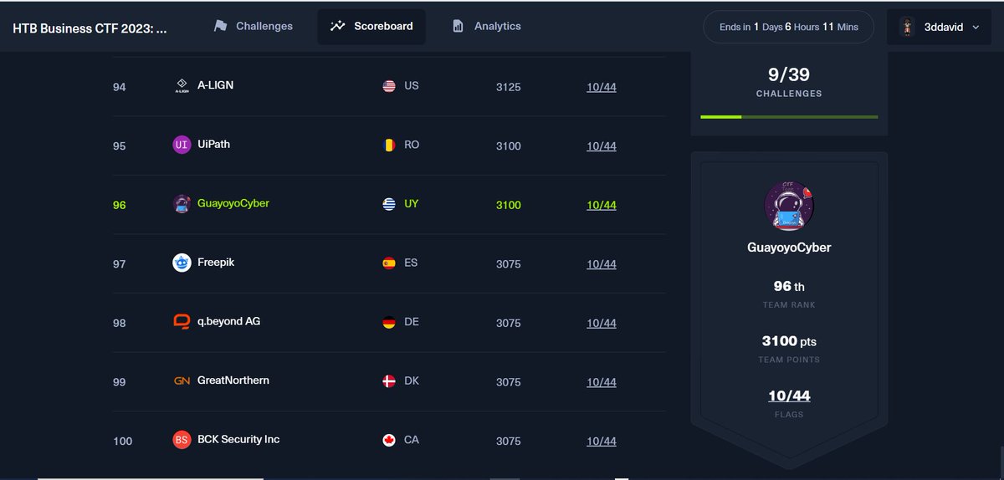Open GreatNorthern's 10/44 flags link
Screen dimensions: 1004x480
pyautogui.click(x=602, y=382)
